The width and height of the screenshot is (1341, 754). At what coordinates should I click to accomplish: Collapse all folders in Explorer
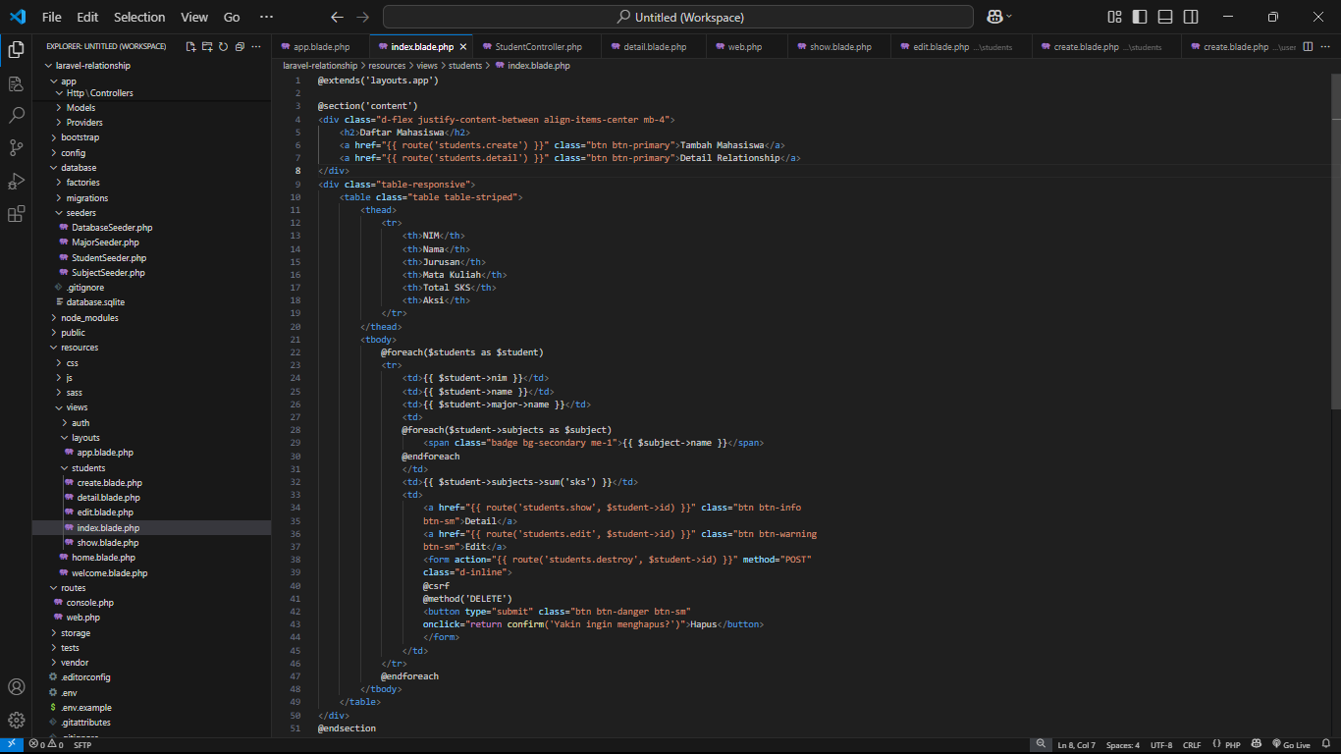(x=239, y=46)
